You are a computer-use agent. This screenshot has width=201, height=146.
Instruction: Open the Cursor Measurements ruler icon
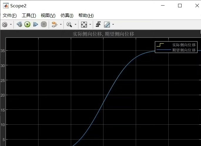[107, 24]
